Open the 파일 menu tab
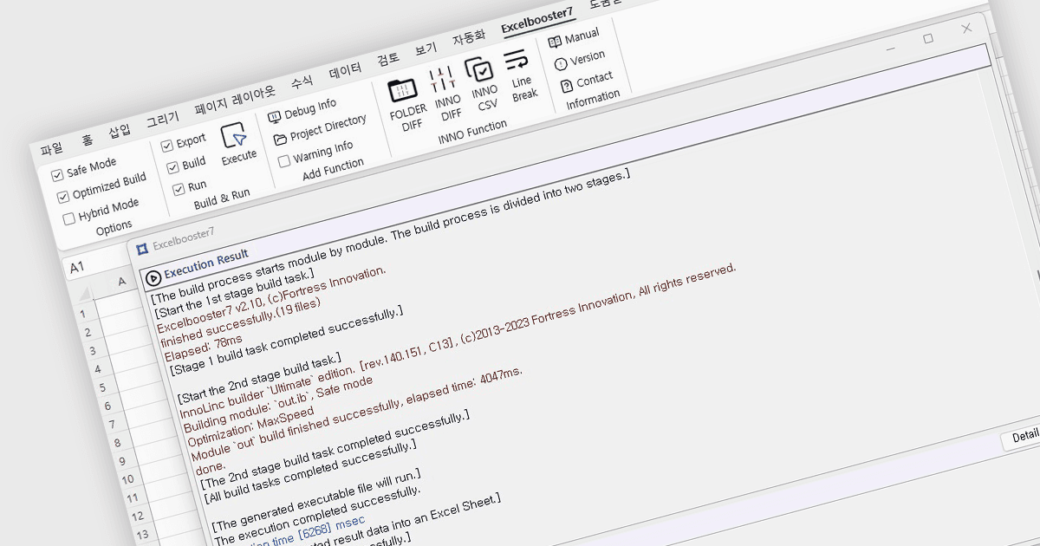Viewport: 1040px width, 546px height. click(x=51, y=149)
